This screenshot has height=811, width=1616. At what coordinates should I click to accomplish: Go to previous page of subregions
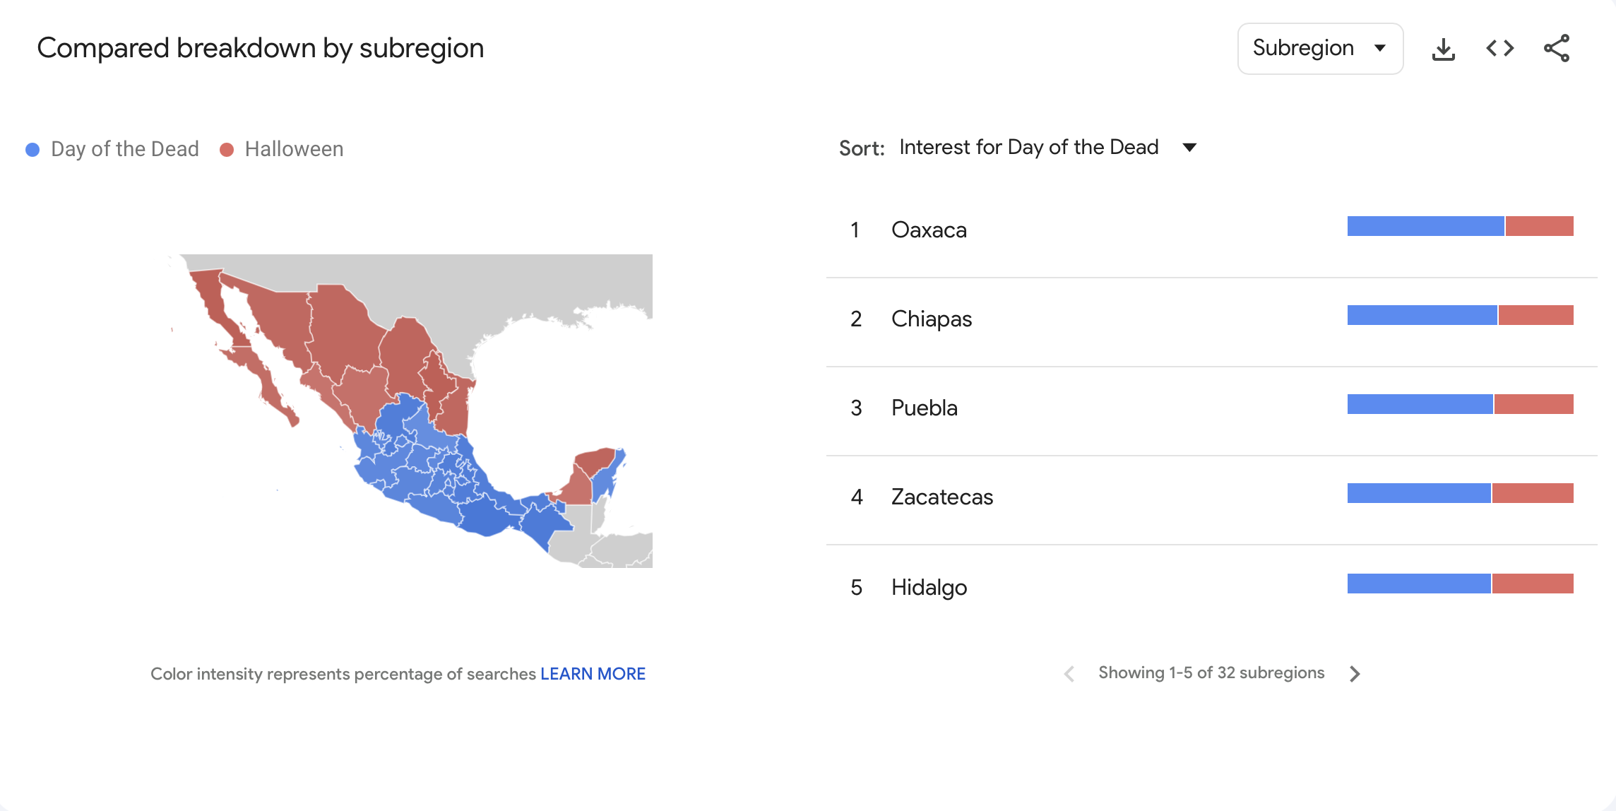tap(1069, 674)
